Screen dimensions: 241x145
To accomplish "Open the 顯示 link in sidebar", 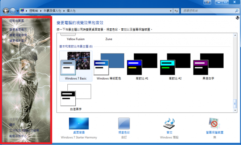I will click(12, 125).
